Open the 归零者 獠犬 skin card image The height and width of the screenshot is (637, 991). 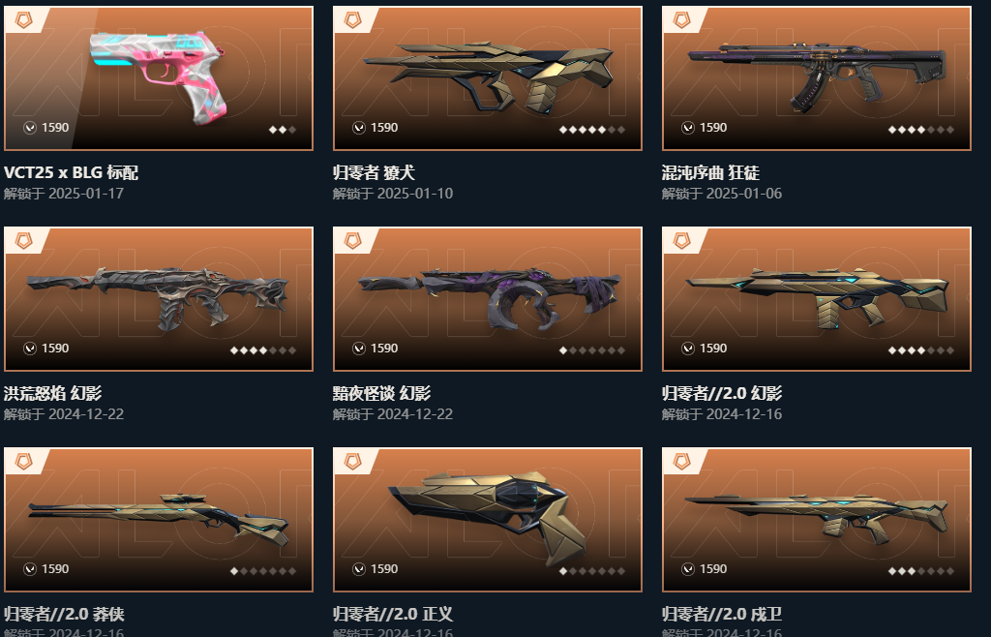click(x=488, y=78)
